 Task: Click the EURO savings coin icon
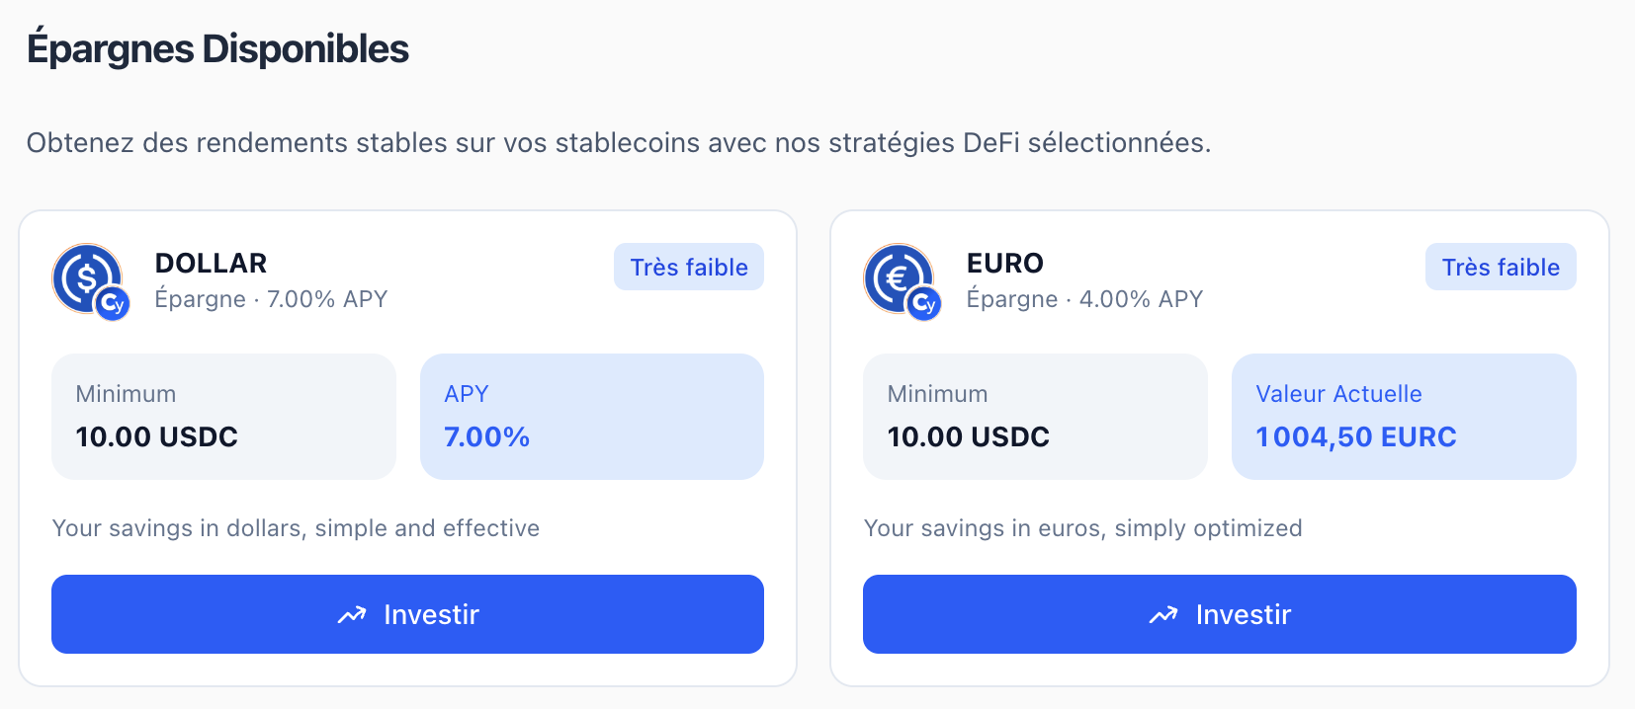897,277
